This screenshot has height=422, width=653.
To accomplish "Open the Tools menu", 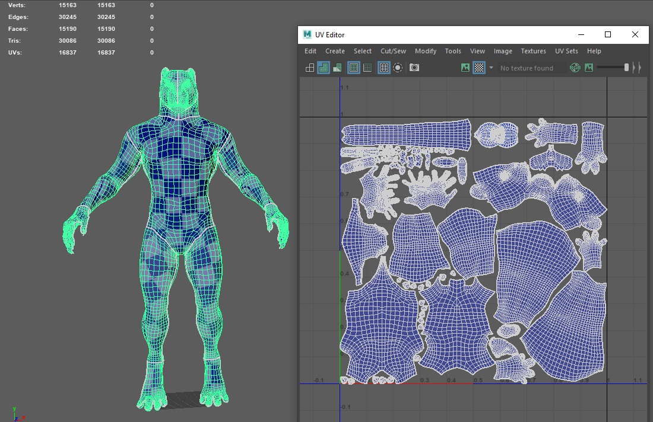I will tap(453, 51).
